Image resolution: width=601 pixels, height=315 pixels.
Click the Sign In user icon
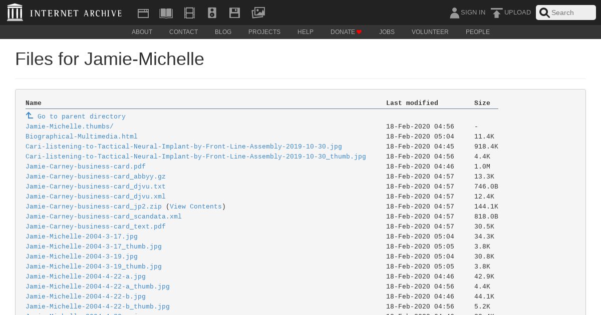click(x=454, y=12)
